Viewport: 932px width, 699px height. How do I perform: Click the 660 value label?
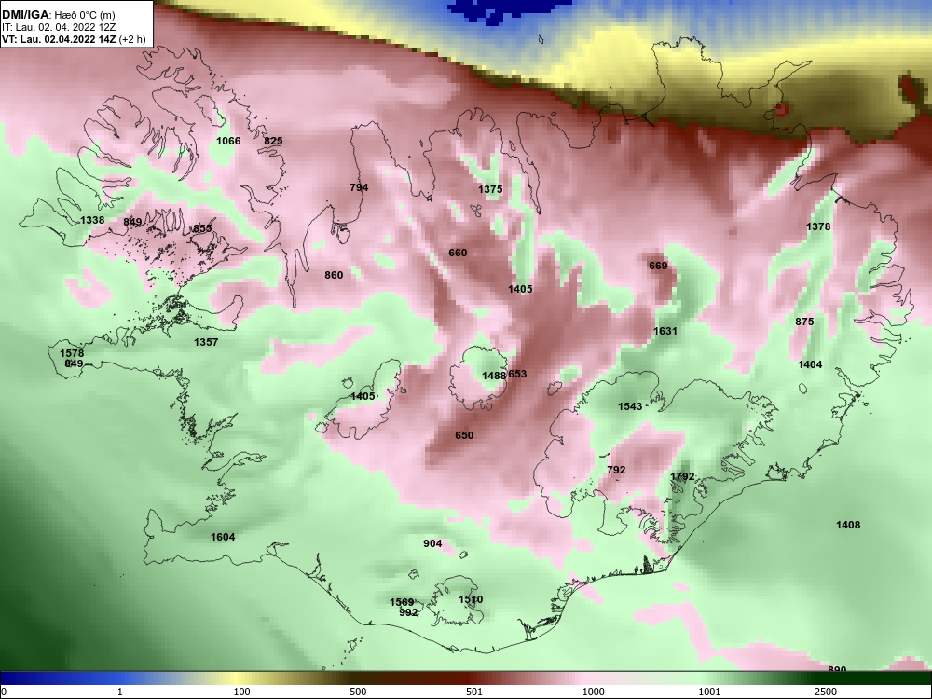(458, 253)
